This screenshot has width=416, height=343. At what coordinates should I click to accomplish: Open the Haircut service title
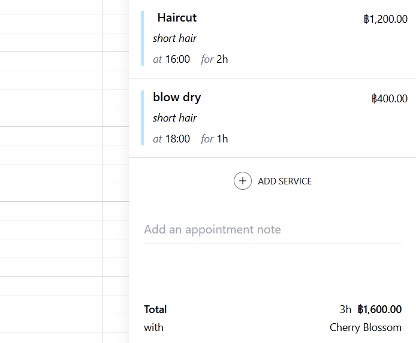coord(177,18)
